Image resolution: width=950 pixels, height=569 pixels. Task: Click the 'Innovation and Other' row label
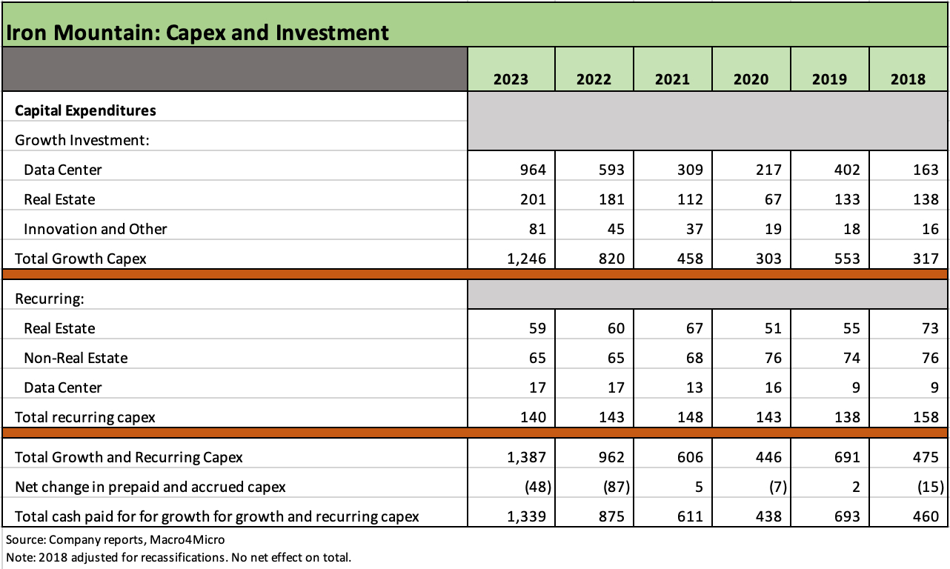pos(96,229)
